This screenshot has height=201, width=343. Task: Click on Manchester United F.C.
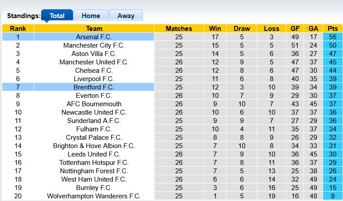(94, 62)
